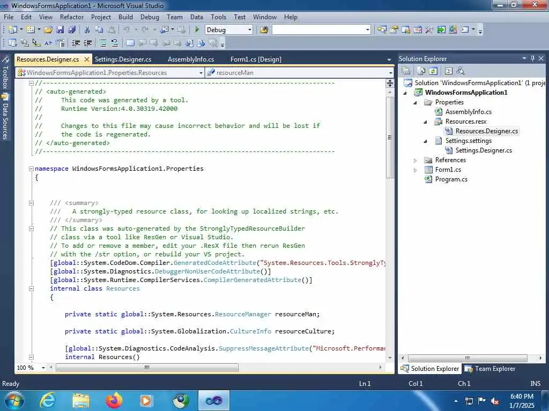Click the Decrease Indent icon

pos(76,43)
